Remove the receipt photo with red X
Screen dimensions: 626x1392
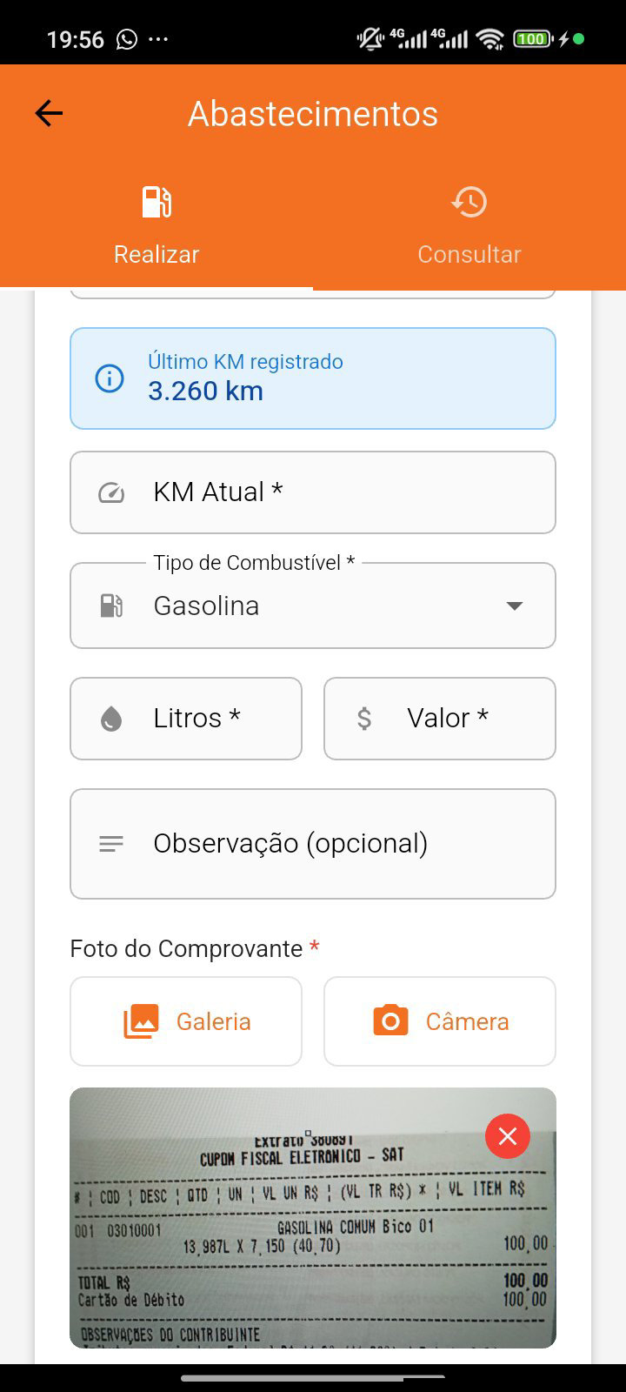click(x=508, y=1136)
